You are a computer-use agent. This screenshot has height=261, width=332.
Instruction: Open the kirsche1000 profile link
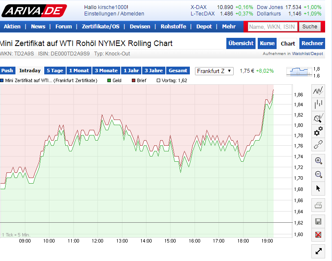(112, 7)
